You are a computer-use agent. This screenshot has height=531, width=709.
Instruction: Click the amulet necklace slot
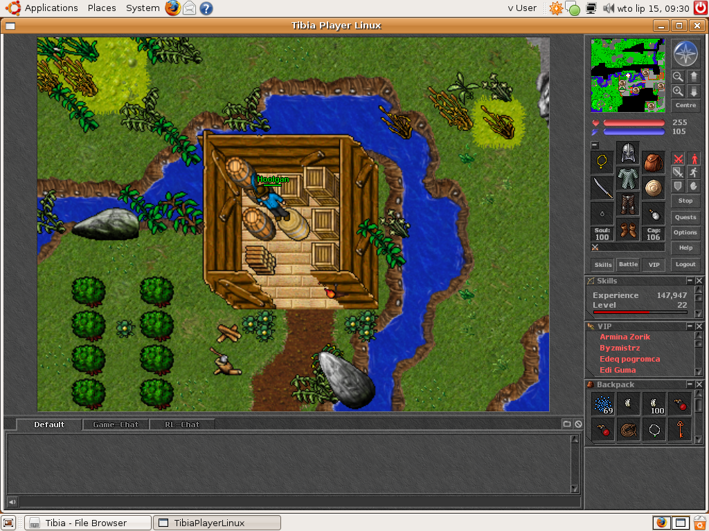coord(602,162)
